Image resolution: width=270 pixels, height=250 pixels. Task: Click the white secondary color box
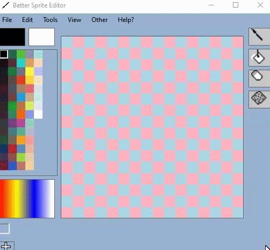(41, 37)
